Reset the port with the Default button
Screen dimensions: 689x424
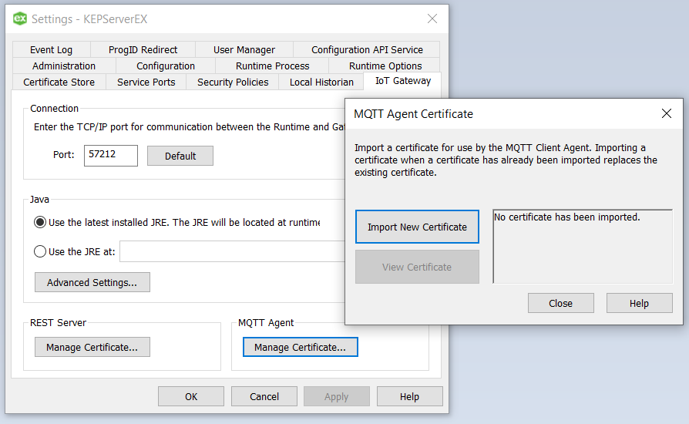180,156
